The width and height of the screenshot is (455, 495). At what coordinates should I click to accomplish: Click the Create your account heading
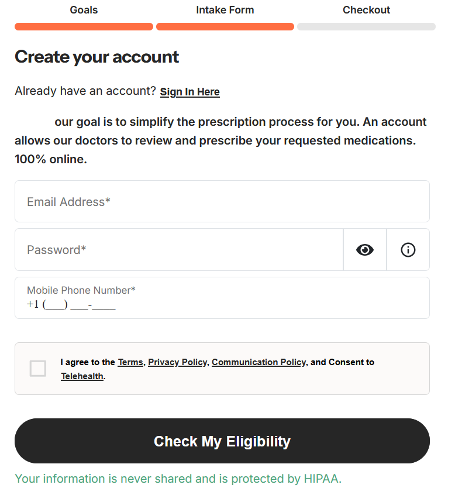click(x=97, y=57)
